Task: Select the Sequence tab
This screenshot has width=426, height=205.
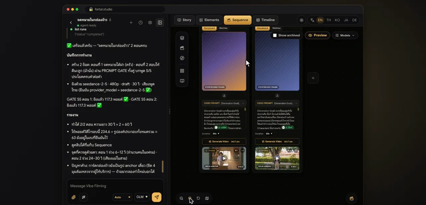Action: click(238, 20)
